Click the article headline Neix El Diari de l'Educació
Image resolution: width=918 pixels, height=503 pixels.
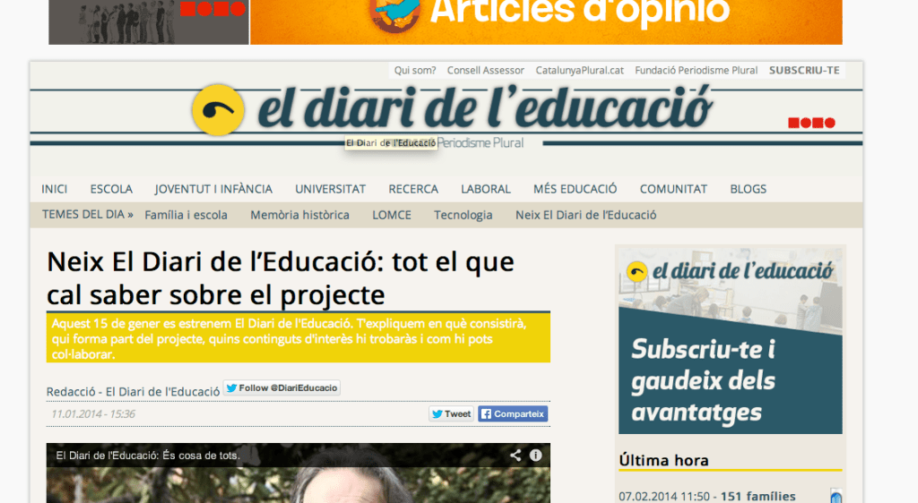(281, 278)
